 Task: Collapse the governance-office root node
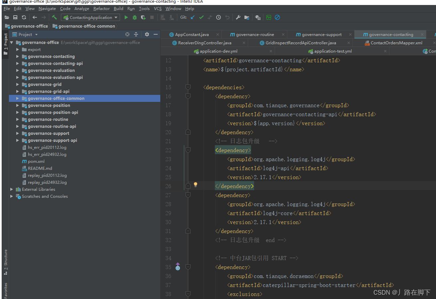[12, 43]
